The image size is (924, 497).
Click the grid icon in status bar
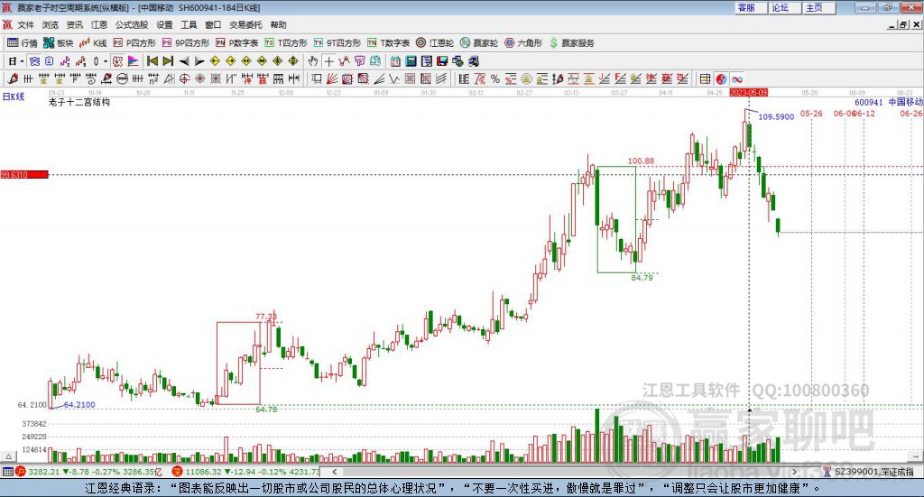7,472
